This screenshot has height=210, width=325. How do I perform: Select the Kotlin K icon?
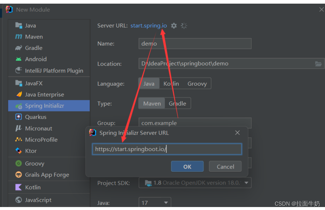(19, 187)
